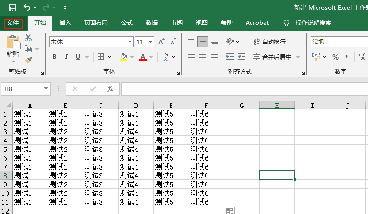Image resolution: width=368 pixels, height=214 pixels.
Task: Open the 帮助 tab
Action: pyautogui.click(x=226, y=23)
